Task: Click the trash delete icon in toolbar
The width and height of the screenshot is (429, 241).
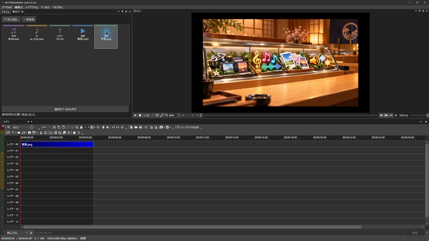Action: 103,127
